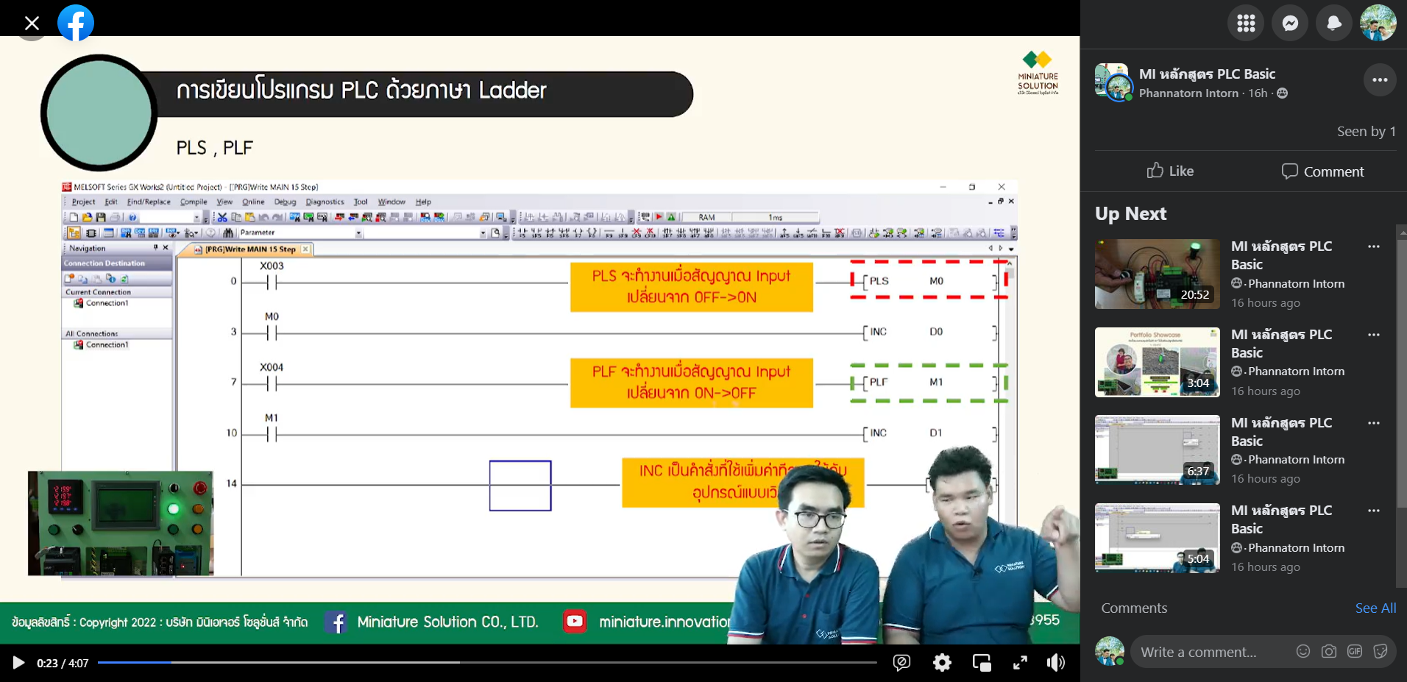Image resolution: width=1407 pixels, height=682 pixels.
Task: Insert a GIF using the GIF icon
Action: click(x=1355, y=652)
